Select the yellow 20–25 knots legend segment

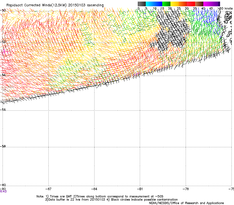(x=175, y=4)
